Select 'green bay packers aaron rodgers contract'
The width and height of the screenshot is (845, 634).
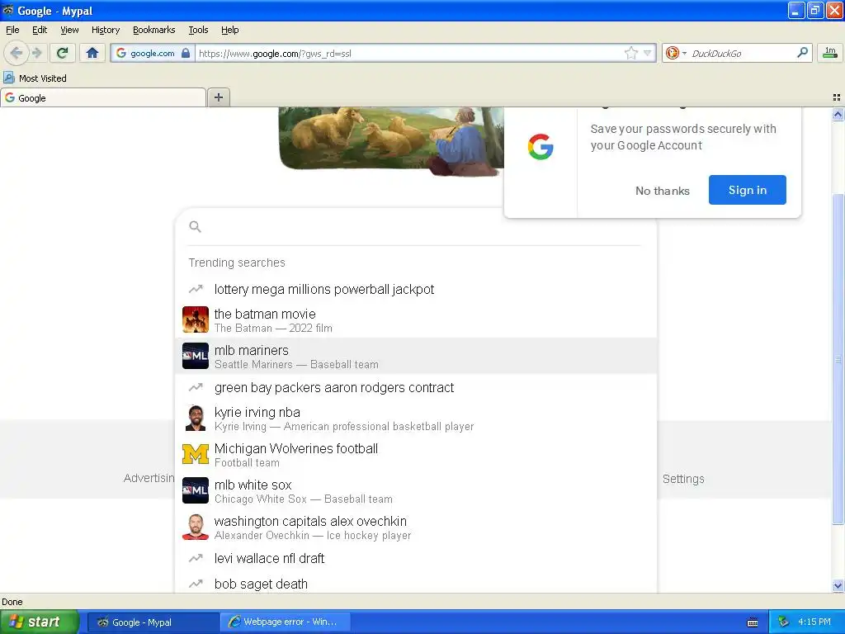416,387
